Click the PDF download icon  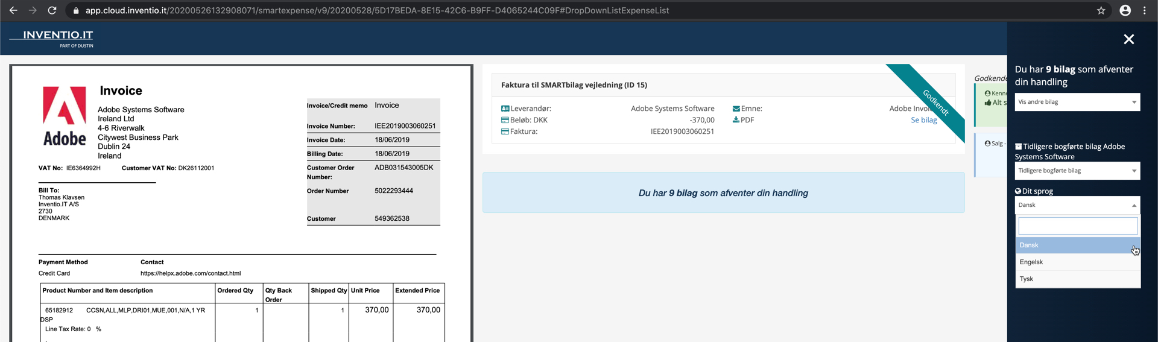pyautogui.click(x=736, y=120)
